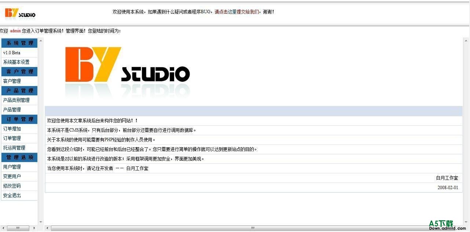Click the main pane horizontal scrollbar thumb
Image resolution: width=470 pixels, height=232 pixels.
click(x=253, y=228)
